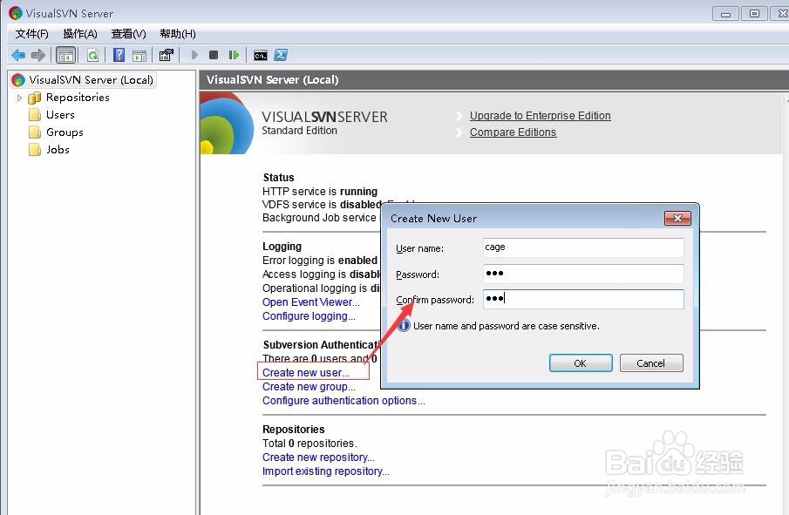Click the properties toolbar icon
The width and height of the screenshot is (789, 515).
pos(167,54)
